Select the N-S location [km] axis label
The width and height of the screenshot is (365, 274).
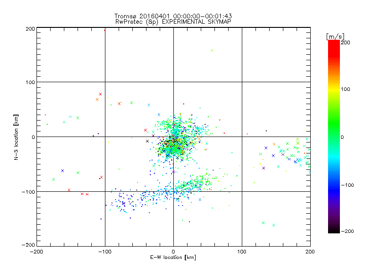[16, 137]
